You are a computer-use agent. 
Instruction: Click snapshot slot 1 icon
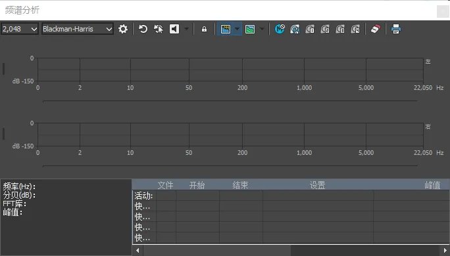pyautogui.click(x=310, y=29)
